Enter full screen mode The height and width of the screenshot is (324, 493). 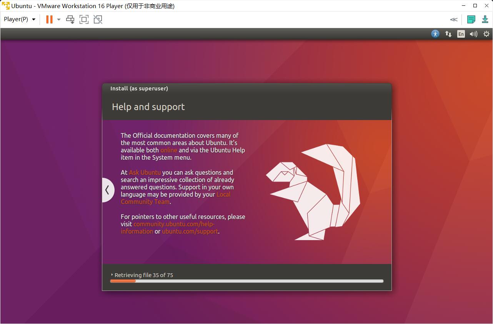(x=84, y=19)
